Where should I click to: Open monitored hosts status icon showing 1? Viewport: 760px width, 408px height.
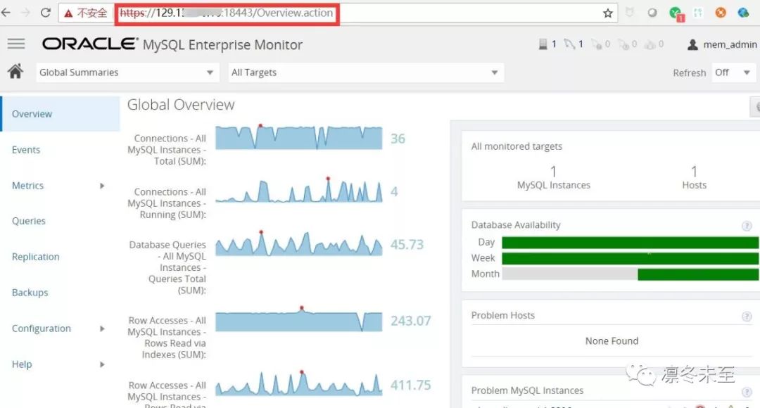pyautogui.click(x=543, y=44)
